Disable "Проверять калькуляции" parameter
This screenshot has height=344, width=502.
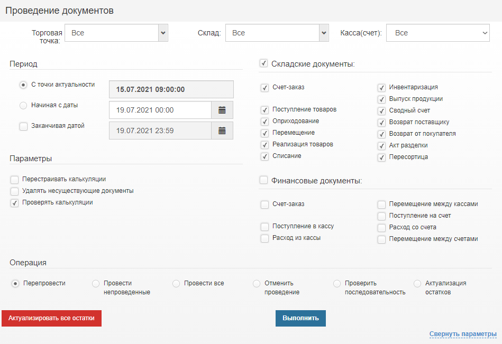14,203
